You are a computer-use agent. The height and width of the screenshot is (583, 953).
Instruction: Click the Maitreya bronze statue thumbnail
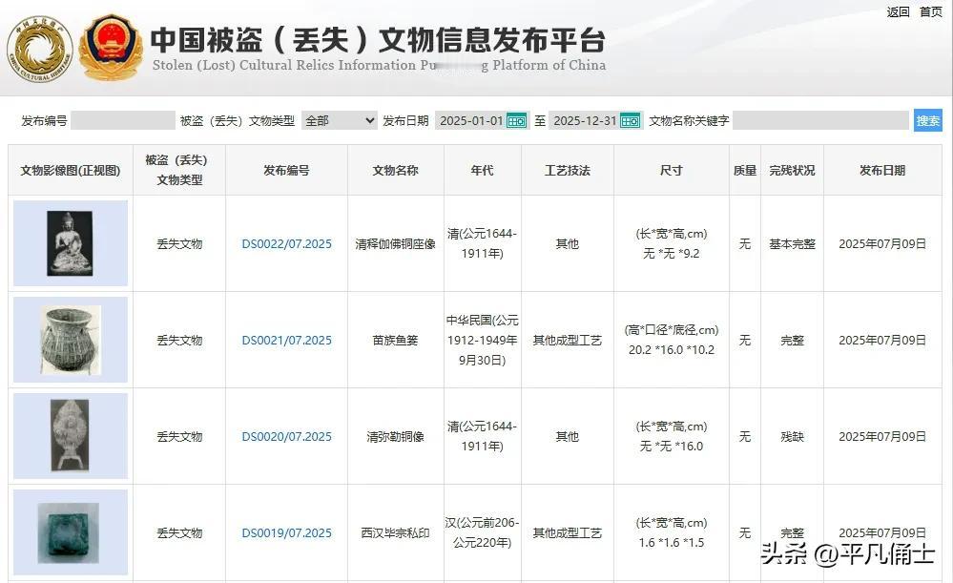pyautogui.click(x=69, y=436)
